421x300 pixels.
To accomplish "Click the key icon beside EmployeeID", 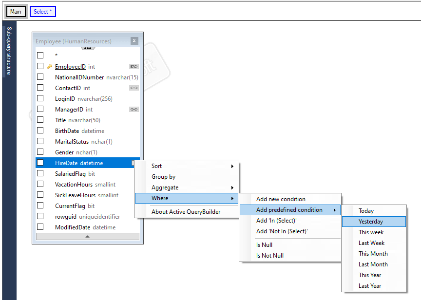I will click(x=50, y=66).
